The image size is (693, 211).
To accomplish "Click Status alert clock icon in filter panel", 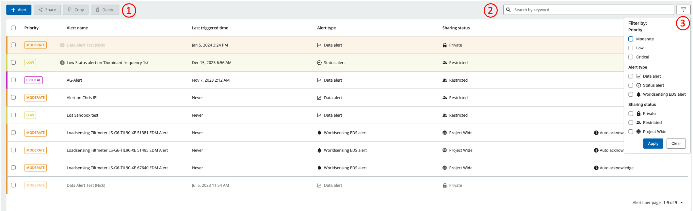I will pos(638,85).
